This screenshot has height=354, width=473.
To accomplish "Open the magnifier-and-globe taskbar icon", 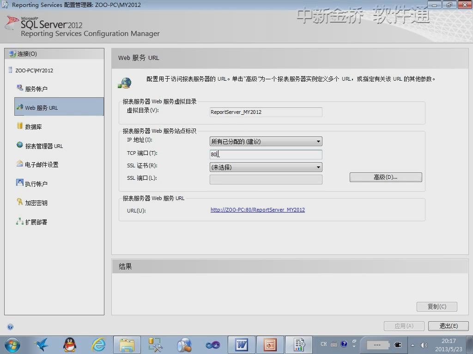I will 184,345.
